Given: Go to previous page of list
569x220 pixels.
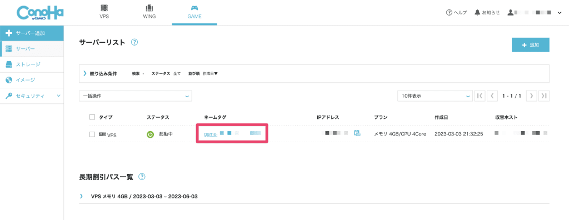Looking at the screenshot, I should pyautogui.click(x=492, y=96).
